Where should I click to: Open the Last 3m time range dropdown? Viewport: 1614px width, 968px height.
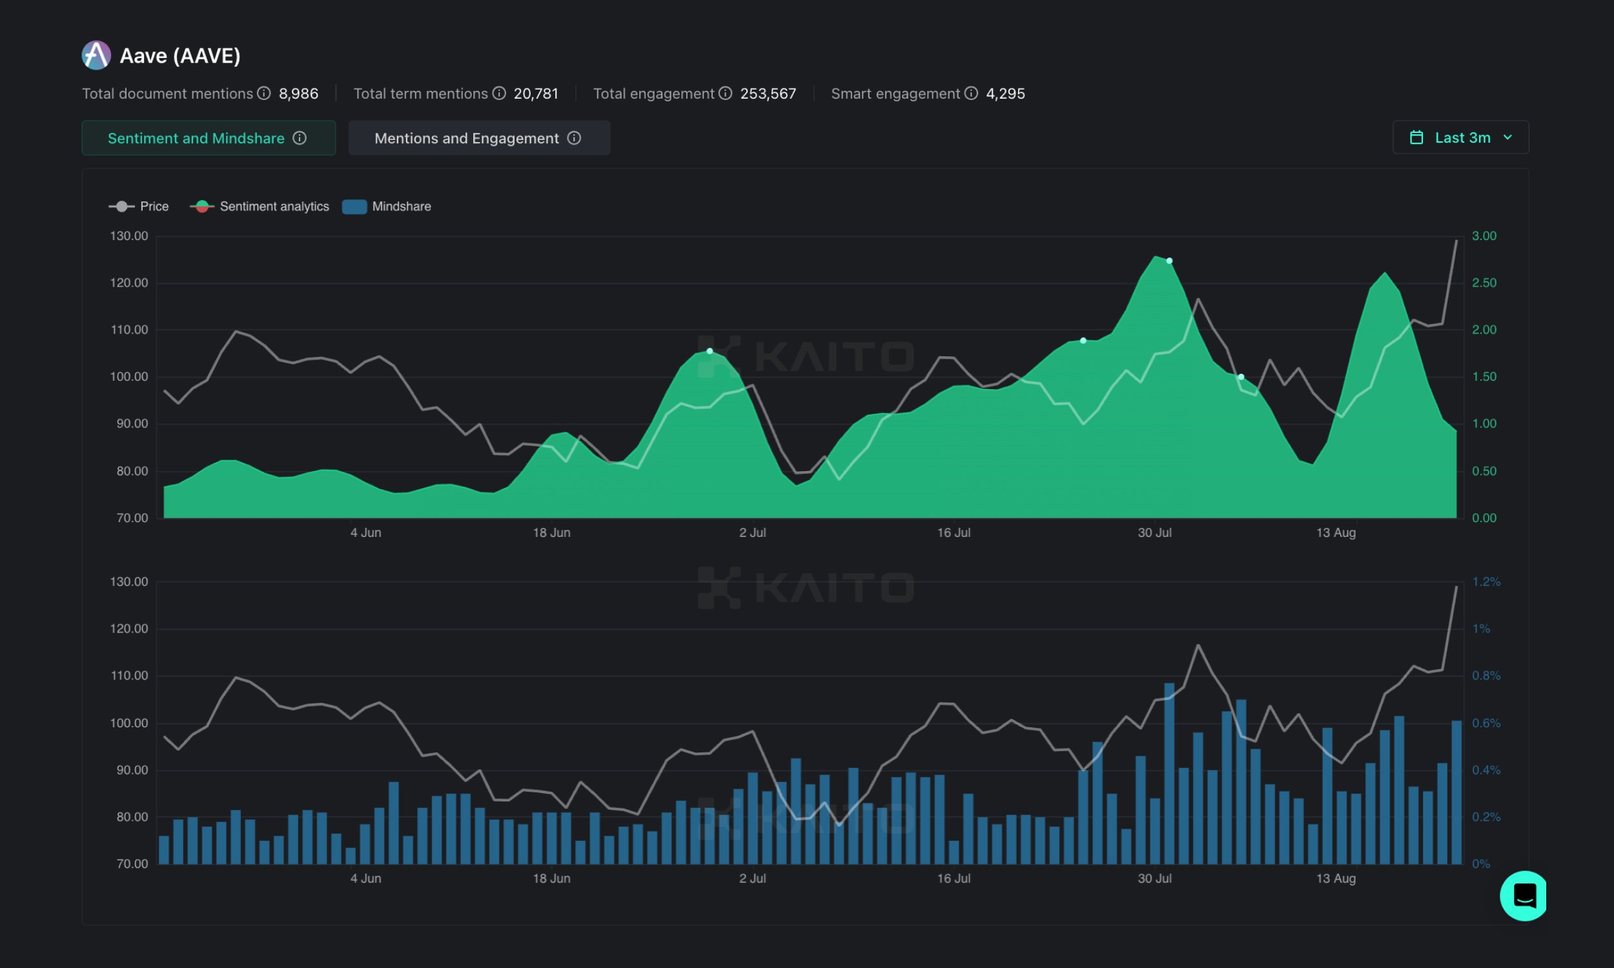click(x=1461, y=137)
